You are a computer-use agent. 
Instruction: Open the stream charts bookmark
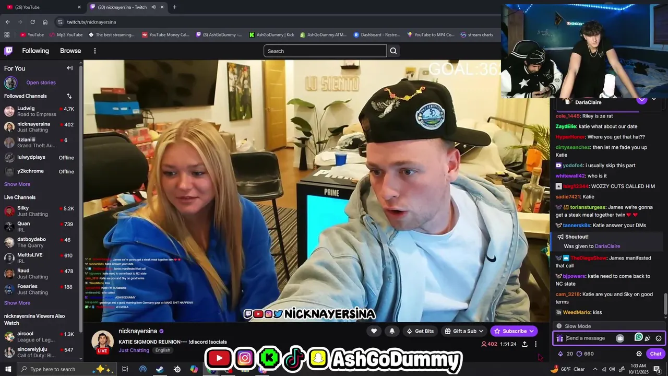(x=476, y=35)
